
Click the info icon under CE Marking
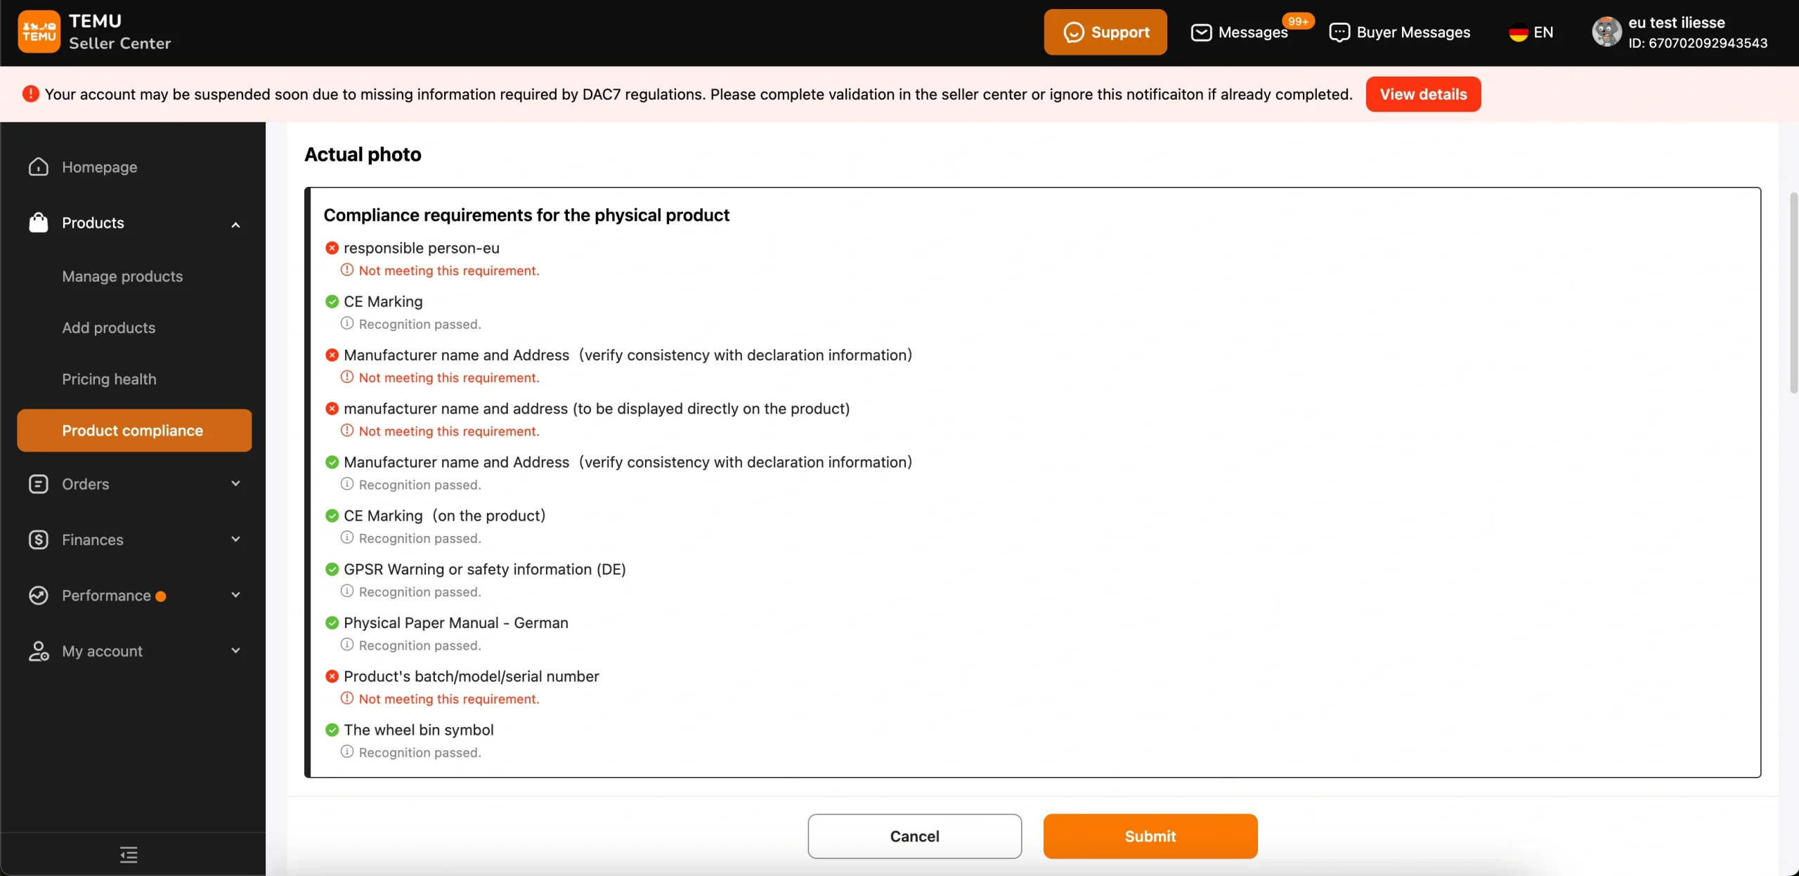click(347, 324)
